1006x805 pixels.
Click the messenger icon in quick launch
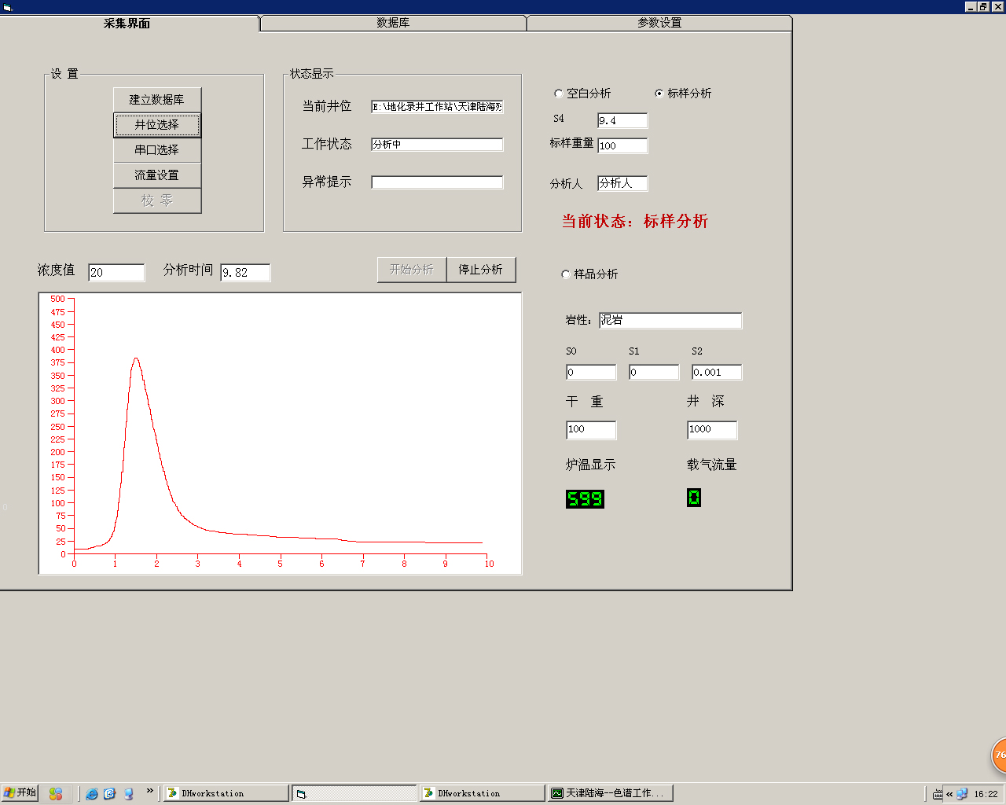click(128, 794)
